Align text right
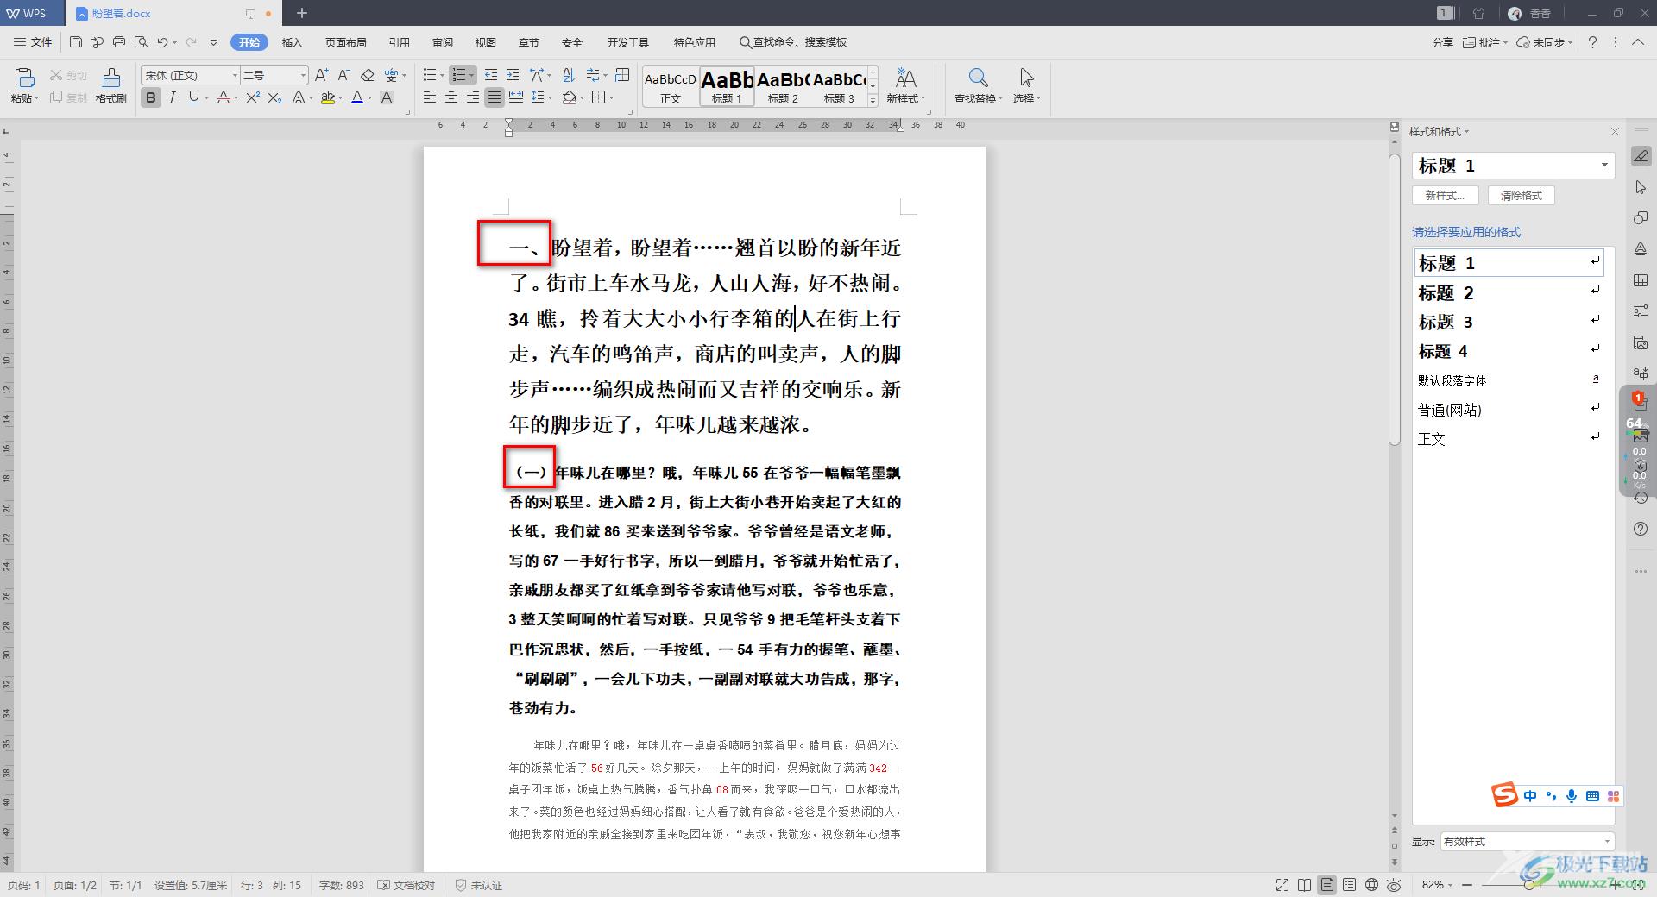Image resolution: width=1657 pixels, height=897 pixels. tap(473, 97)
